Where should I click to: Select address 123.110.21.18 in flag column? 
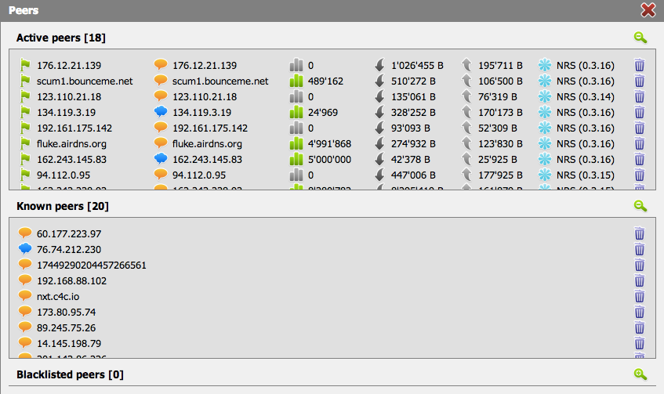69,97
